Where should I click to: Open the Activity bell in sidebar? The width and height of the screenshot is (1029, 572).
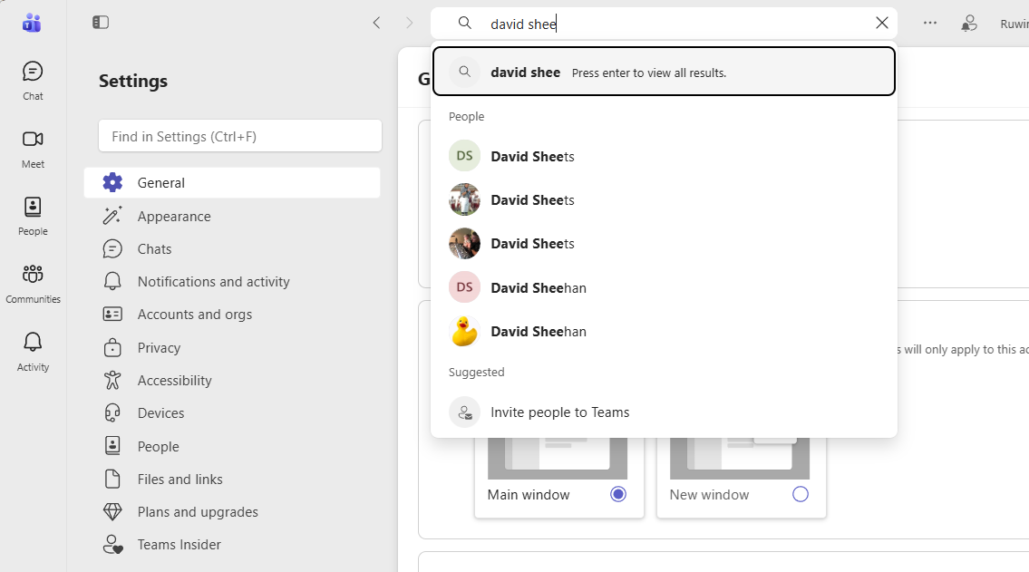[x=33, y=353]
